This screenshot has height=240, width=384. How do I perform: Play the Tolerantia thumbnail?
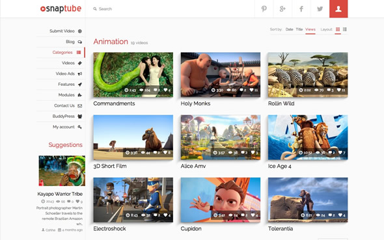(x=308, y=200)
